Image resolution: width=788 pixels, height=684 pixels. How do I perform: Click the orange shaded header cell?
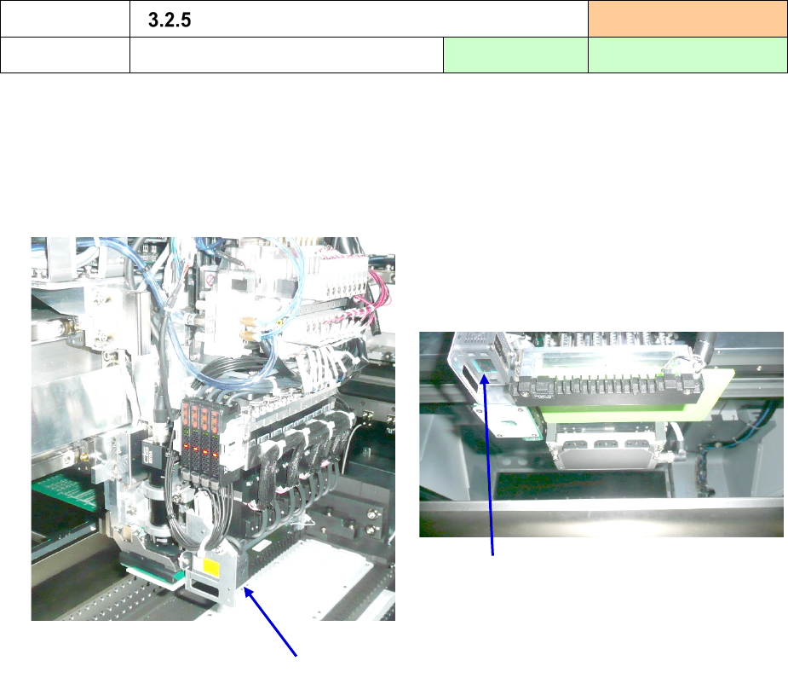[x=688, y=19]
